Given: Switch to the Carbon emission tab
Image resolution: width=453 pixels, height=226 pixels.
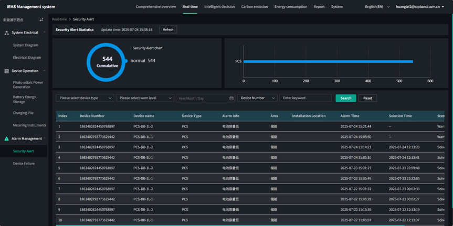Looking at the screenshot, I should click(254, 7).
